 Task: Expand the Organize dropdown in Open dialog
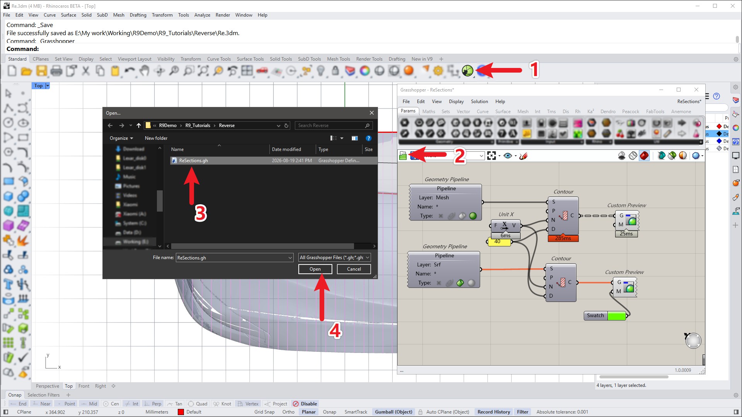[x=121, y=138]
